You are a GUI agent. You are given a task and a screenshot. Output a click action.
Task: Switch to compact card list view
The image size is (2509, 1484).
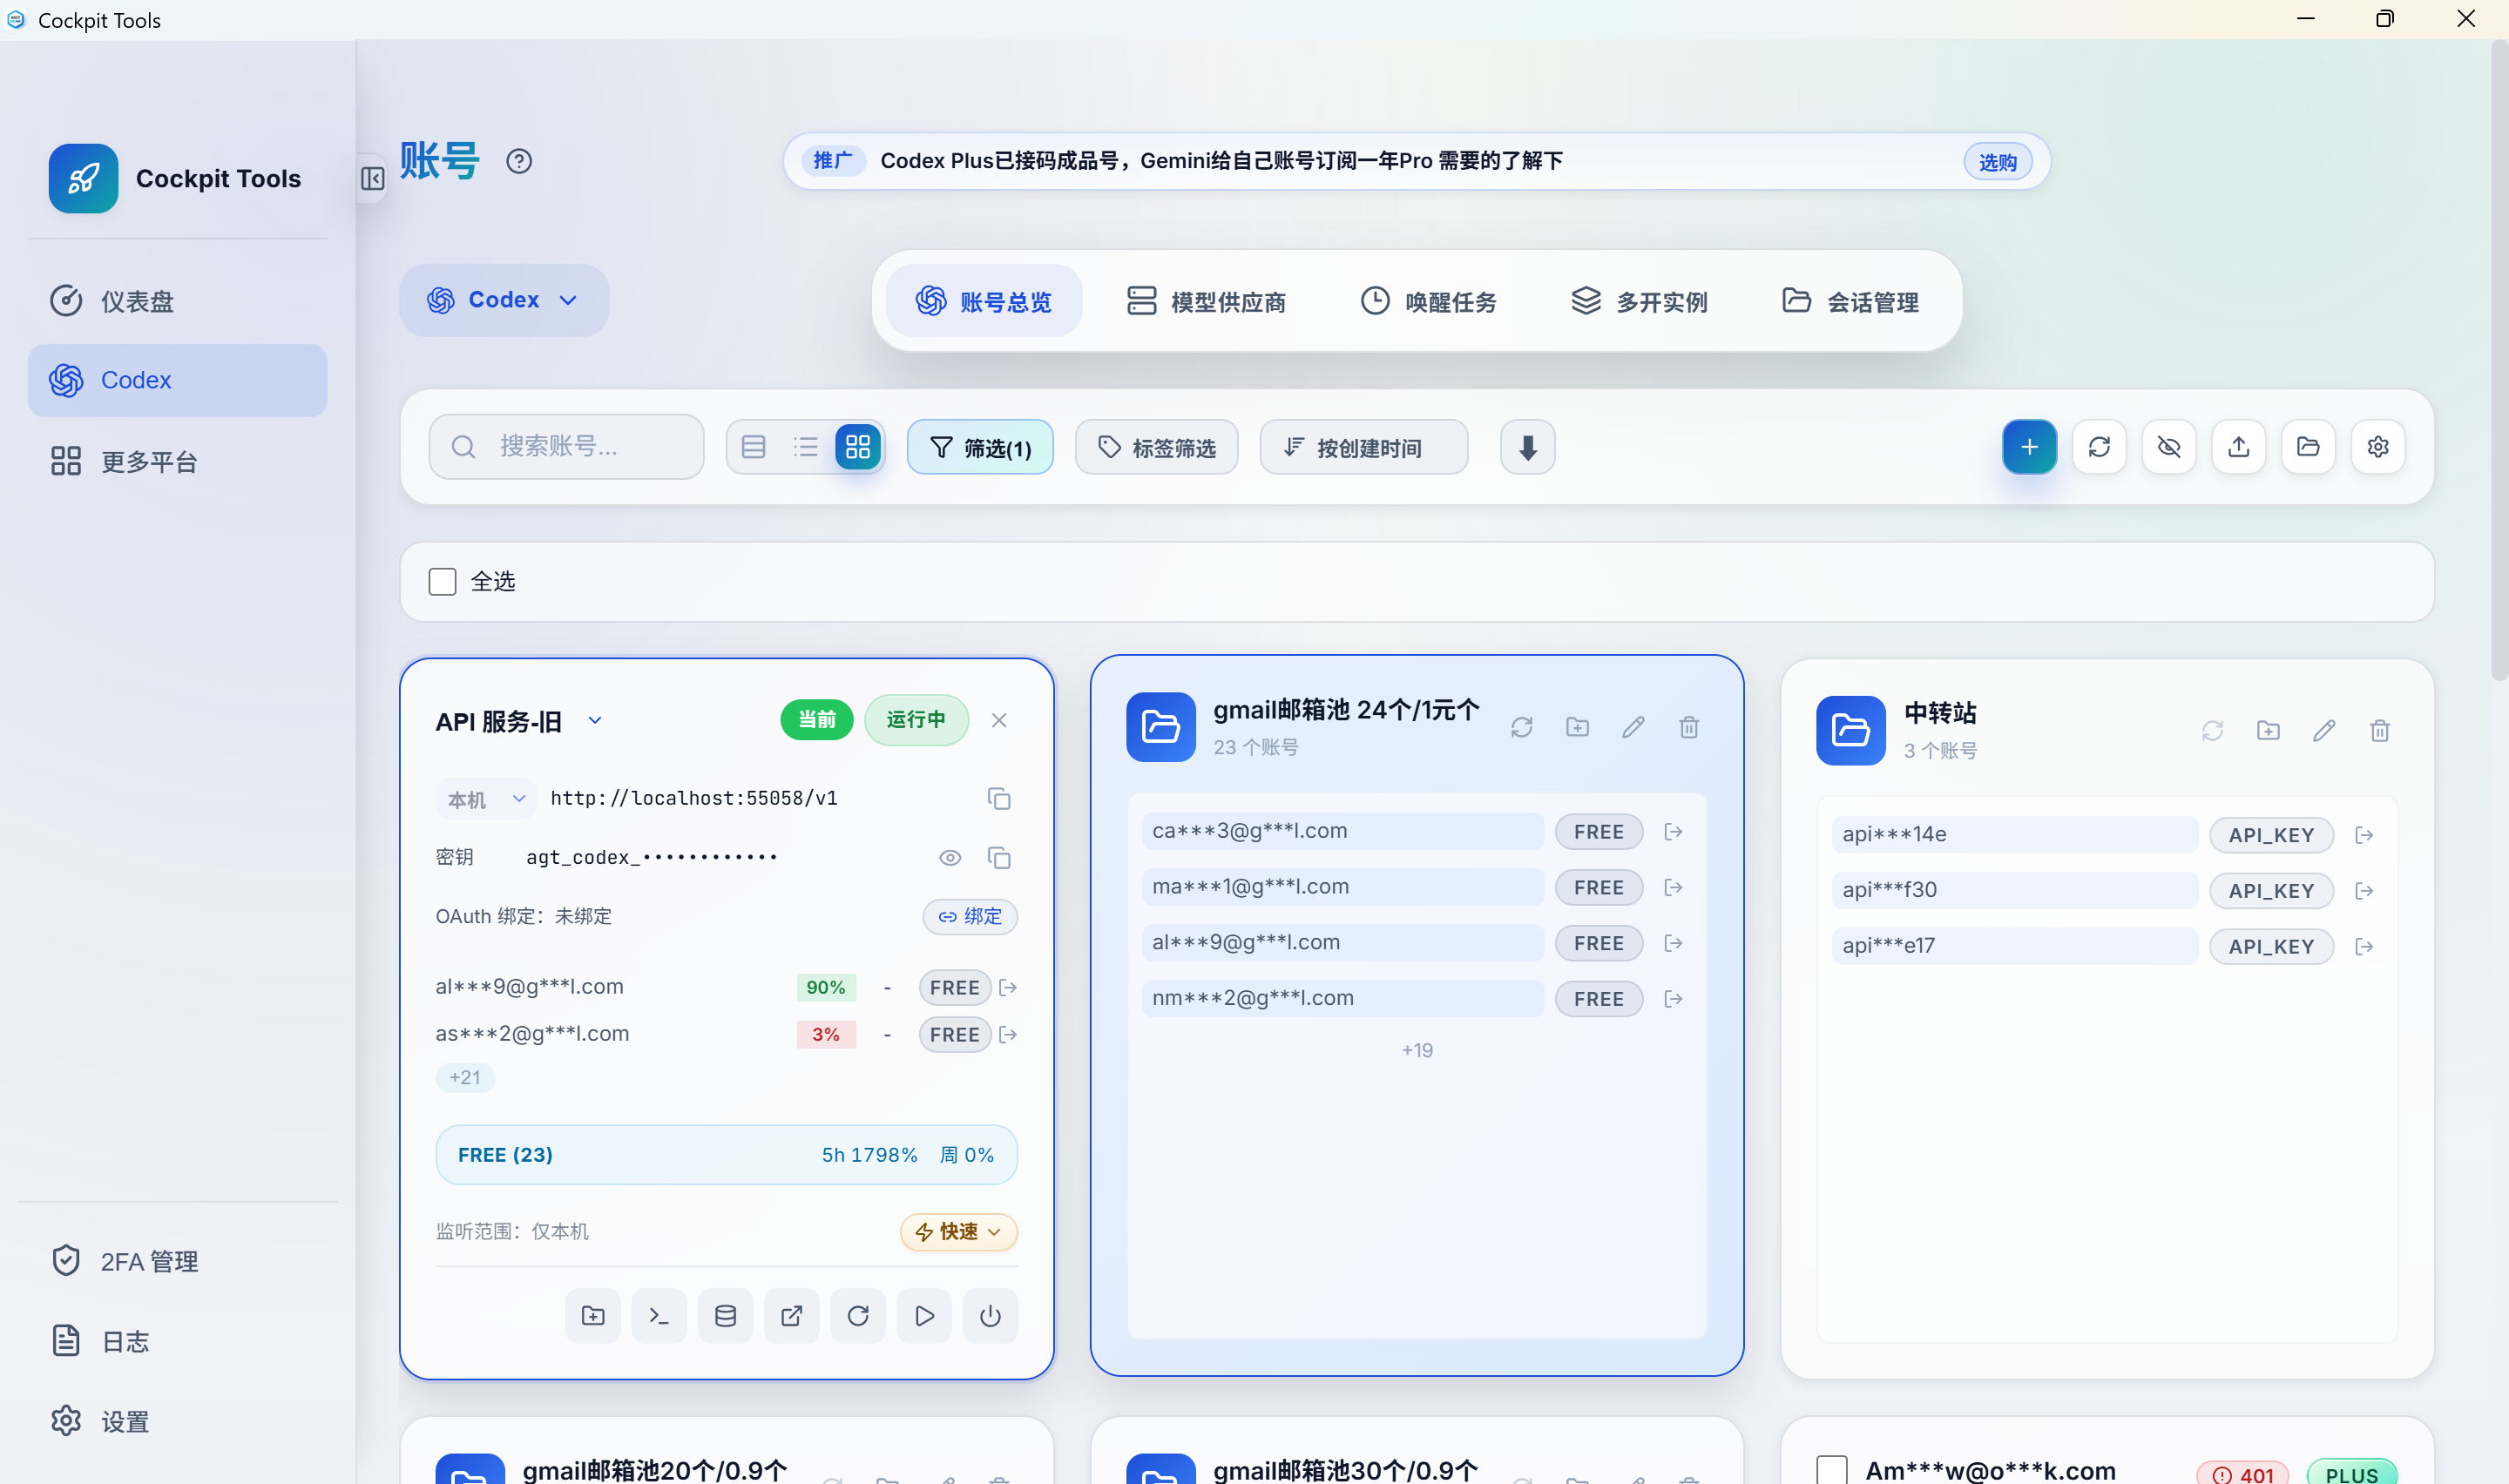tap(754, 447)
